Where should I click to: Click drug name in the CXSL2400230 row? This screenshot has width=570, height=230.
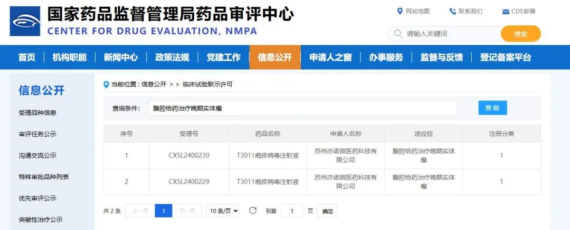click(x=268, y=156)
